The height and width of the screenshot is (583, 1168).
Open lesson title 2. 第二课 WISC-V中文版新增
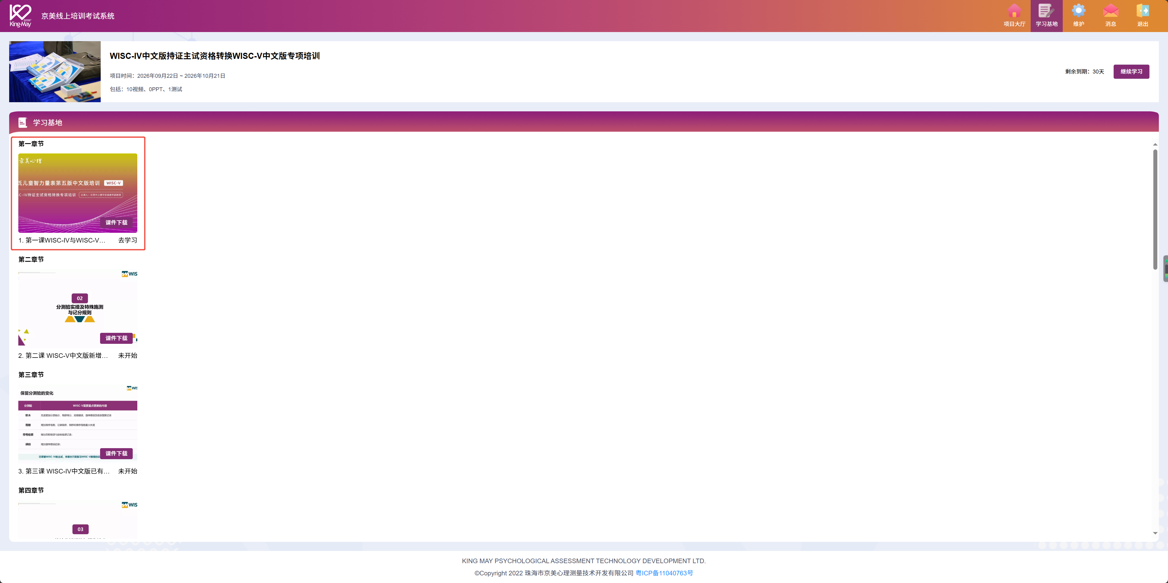pos(63,355)
